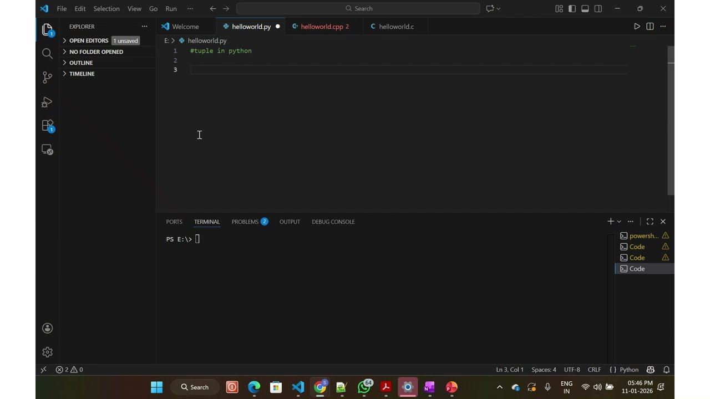
Task: Open the Search view in activity bar
Action: pyautogui.click(x=47, y=53)
